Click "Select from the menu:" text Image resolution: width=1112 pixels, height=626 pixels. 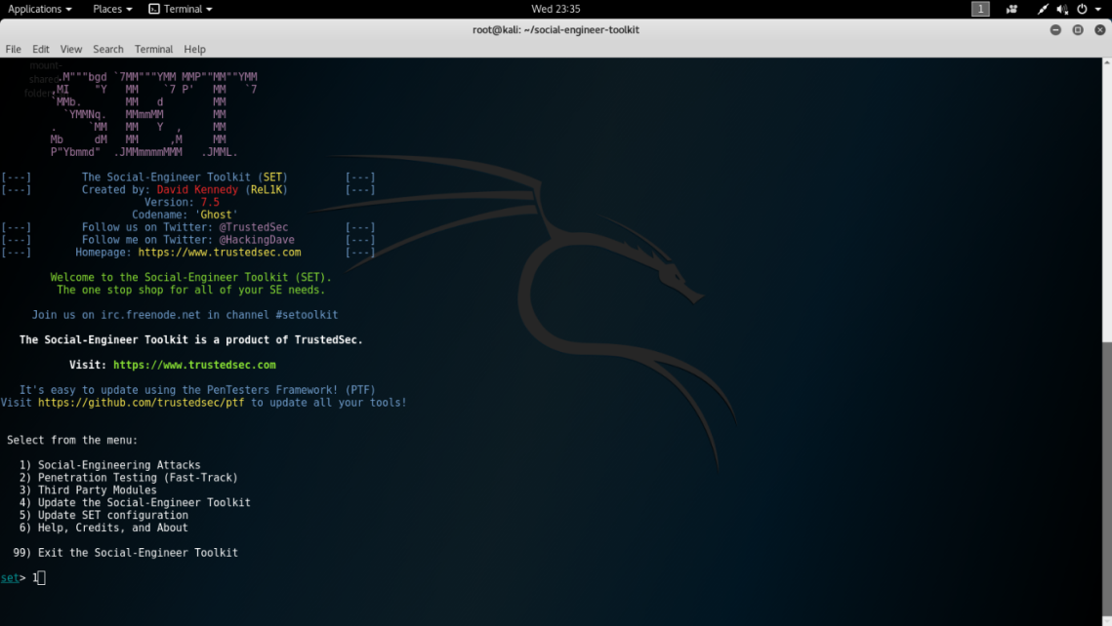(x=72, y=441)
